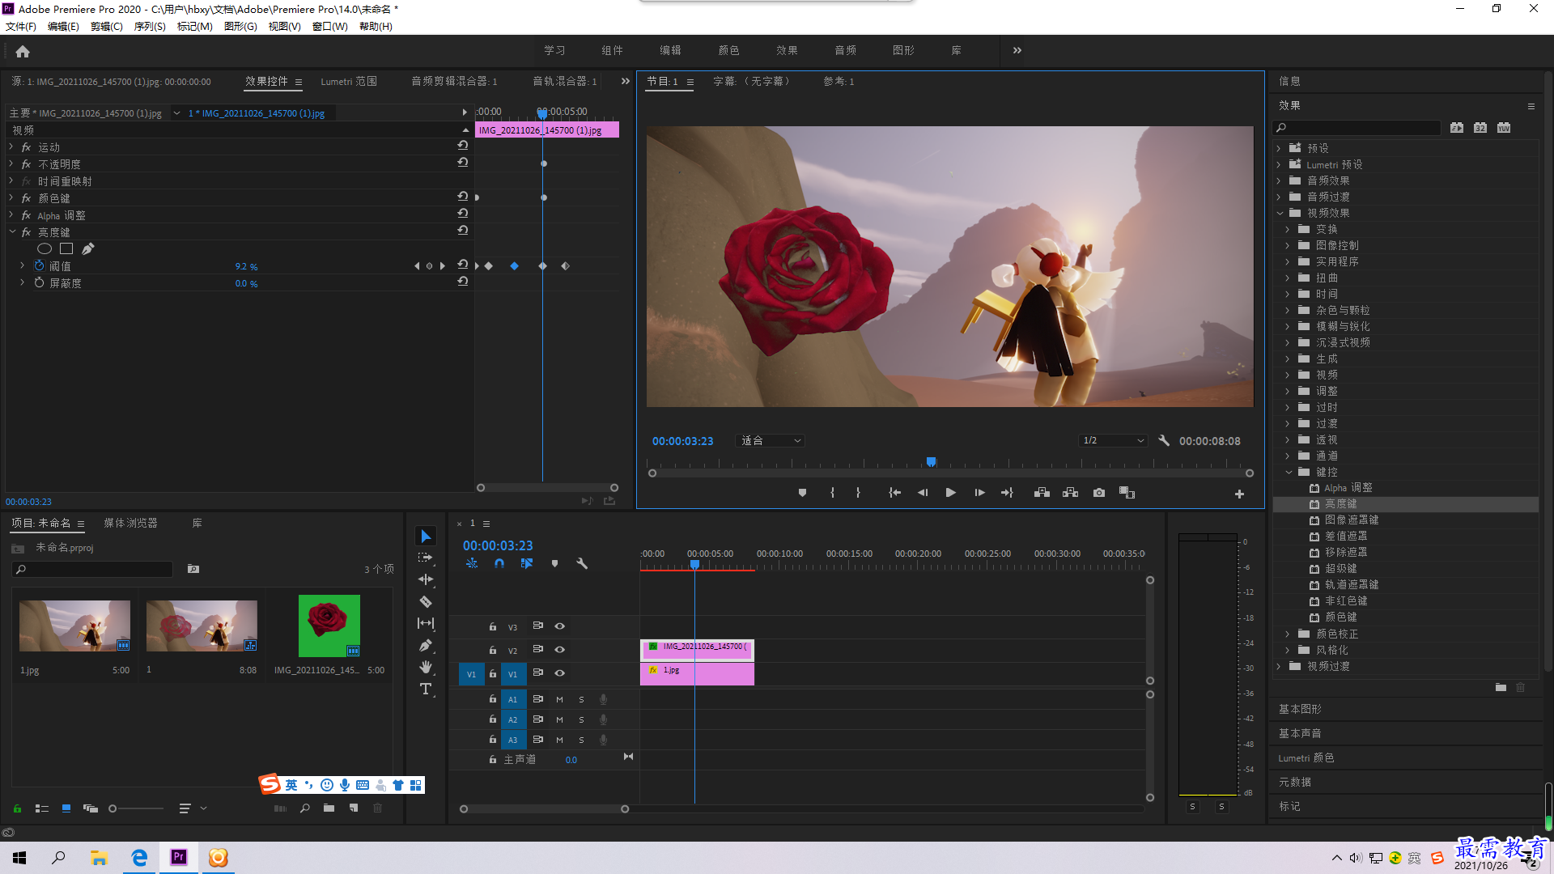Reset 运动 effect parameters
Viewport: 1554px width, 874px height.
click(462, 146)
